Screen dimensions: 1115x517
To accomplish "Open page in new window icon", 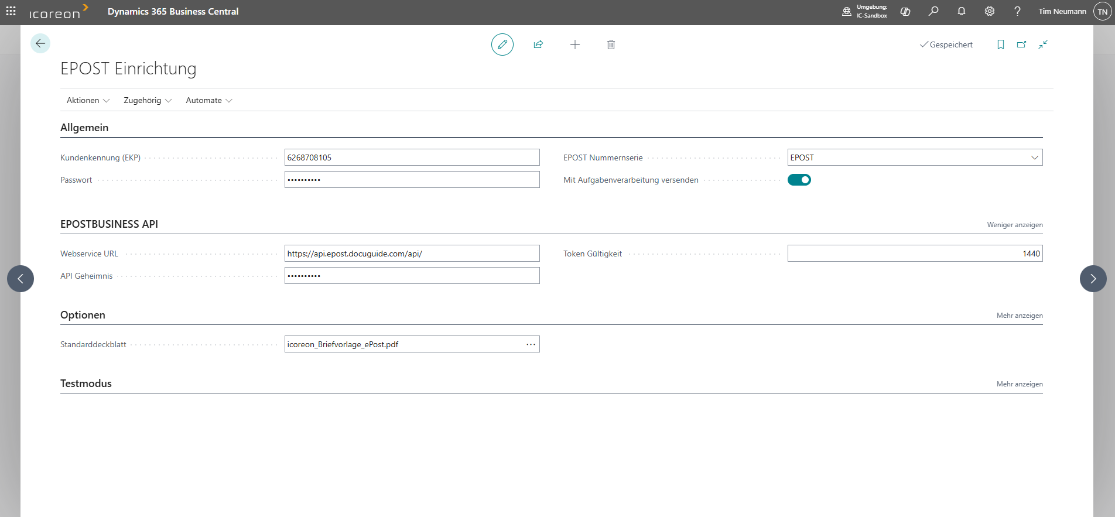I will (x=1021, y=44).
